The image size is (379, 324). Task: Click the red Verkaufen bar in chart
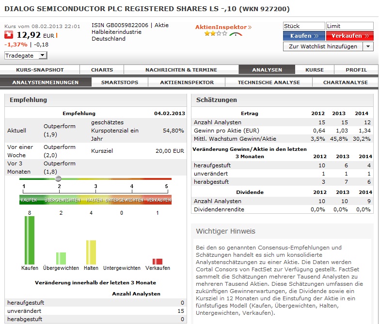pos(158,262)
